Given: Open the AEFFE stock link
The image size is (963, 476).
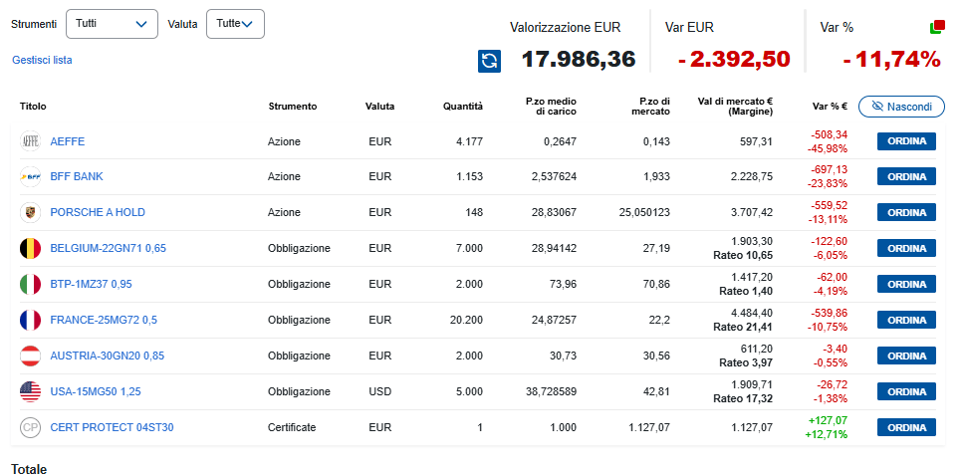Looking at the screenshot, I should [x=68, y=141].
